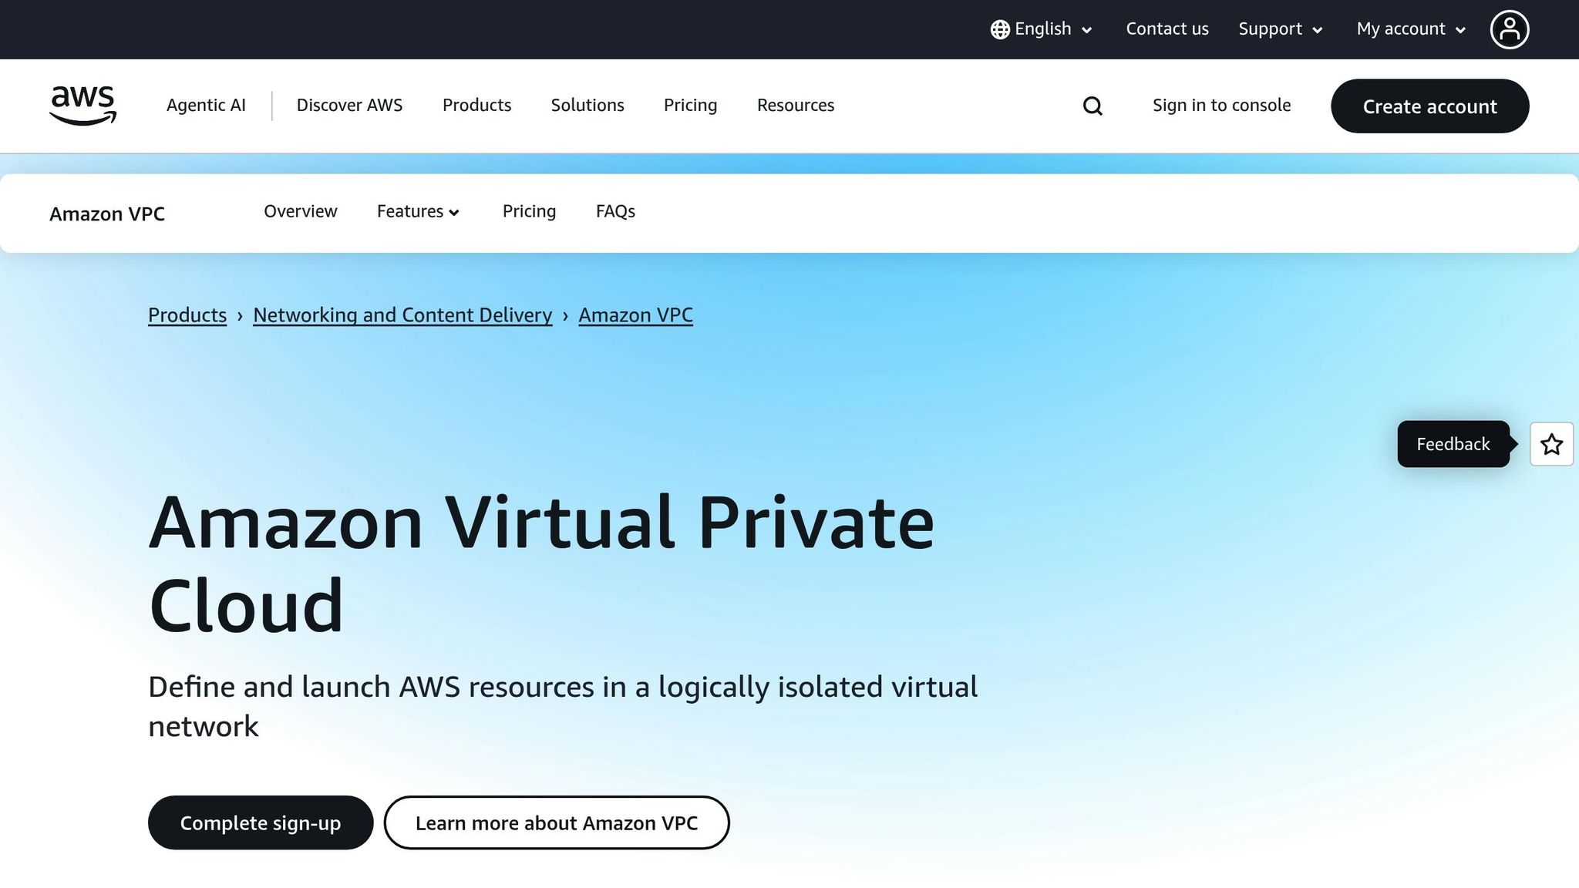Image resolution: width=1579 pixels, height=888 pixels.
Task: Click Sign in to console
Action: 1221,106
